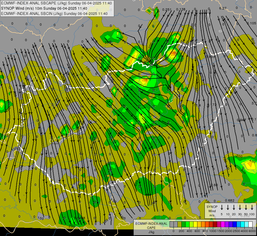Click the '6000' tick on CAPE scale
The width and height of the screenshot is (257, 236).
tap(252, 231)
